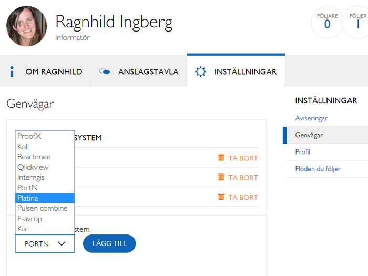Open Aviseringar in the settings sidebar

(311, 118)
